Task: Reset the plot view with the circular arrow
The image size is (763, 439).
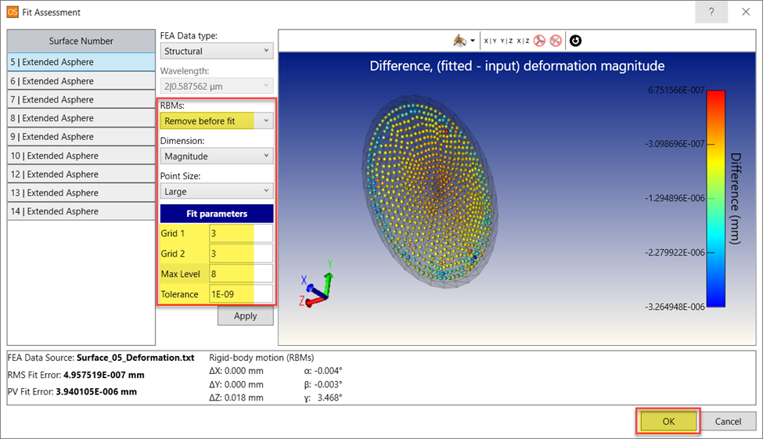Action: pos(575,41)
